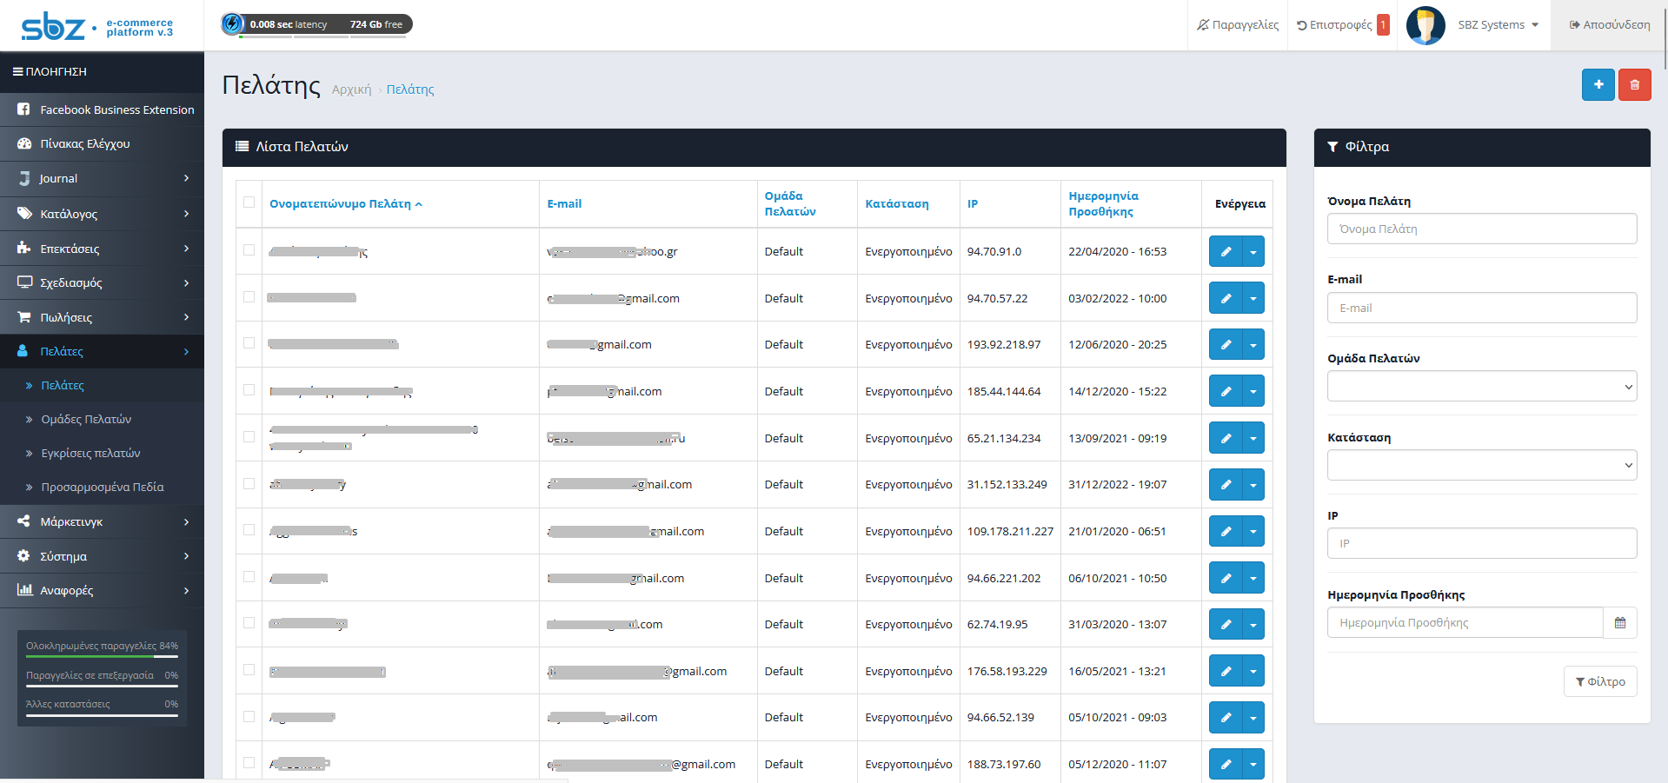Screen dimensions: 1668x783
Task: Click the Φίλτρο filter button
Action: tap(1599, 682)
